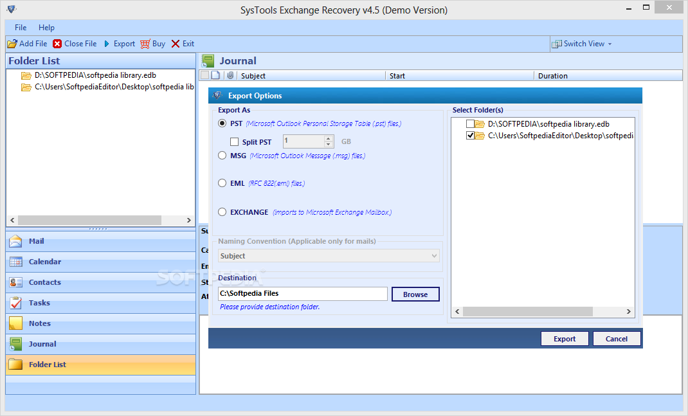Viewport: 688px width, 416px height.
Task: Click the Switch View grid icon
Action: 556,44
